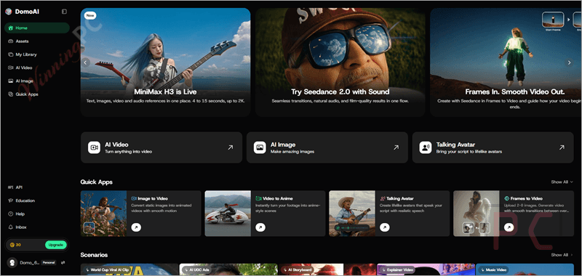Open the AI Storyboard scenario
Image resolution: width=582 pixels, height=276 pixels.
tap(327, 269)
